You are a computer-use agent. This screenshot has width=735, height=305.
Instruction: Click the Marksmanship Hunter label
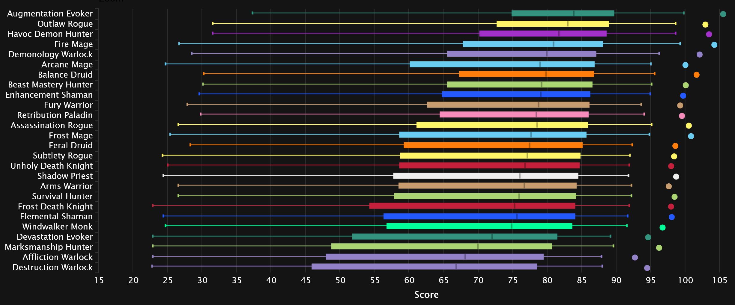pyautogui.click(x=49, y=247)
